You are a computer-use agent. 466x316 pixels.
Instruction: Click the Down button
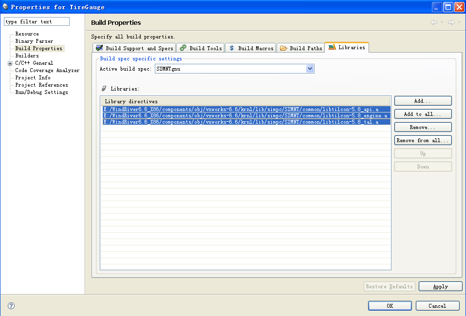pos(423,167)
